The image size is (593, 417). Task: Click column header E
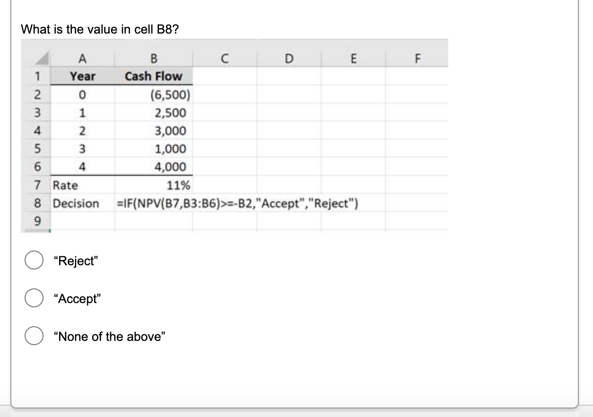tap(353, 58)
